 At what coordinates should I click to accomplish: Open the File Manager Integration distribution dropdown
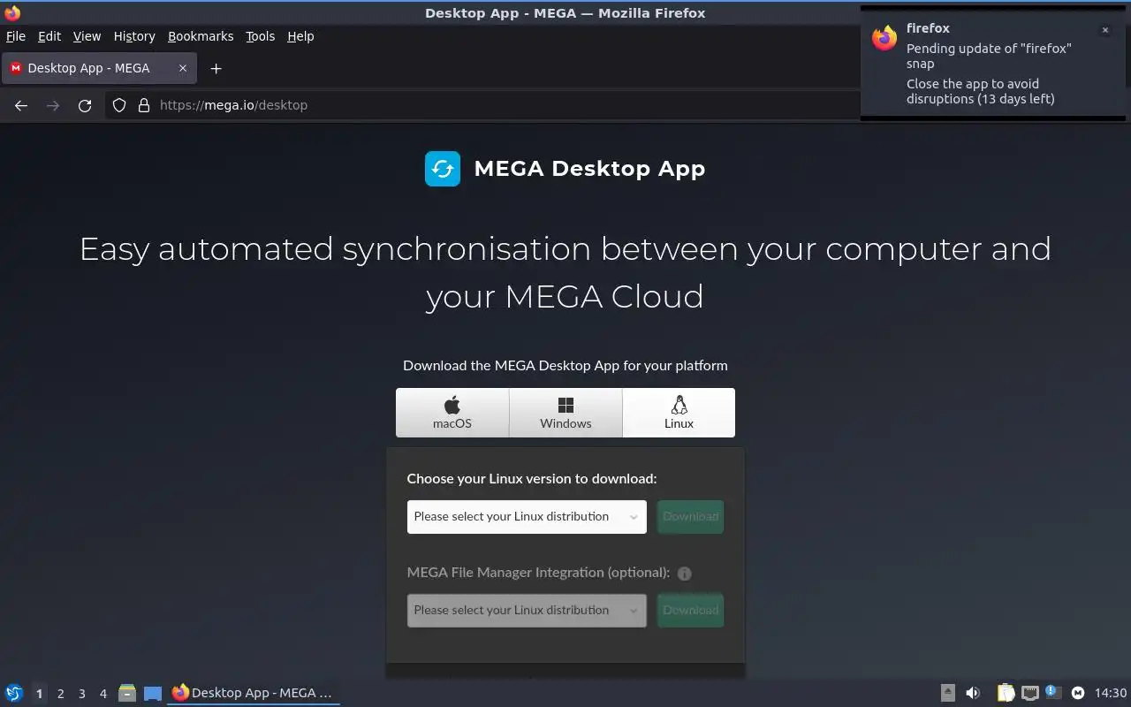point(527,611)
